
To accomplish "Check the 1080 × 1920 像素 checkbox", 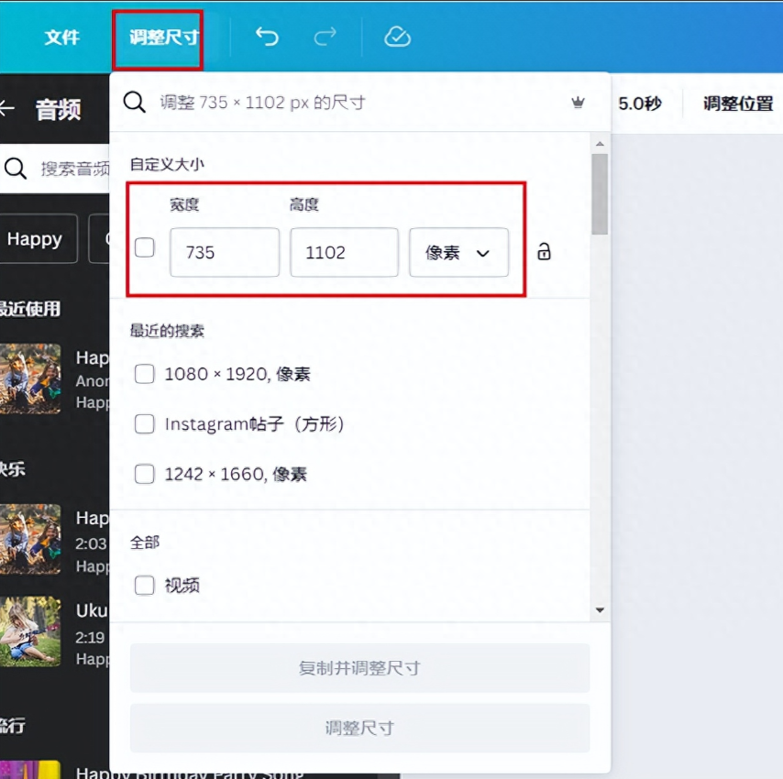I will tap(144, 374).
